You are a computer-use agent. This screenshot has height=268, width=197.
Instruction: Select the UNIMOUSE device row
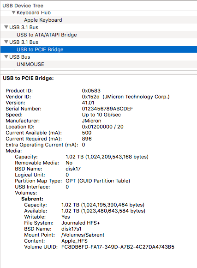click(x=99, y=64)
